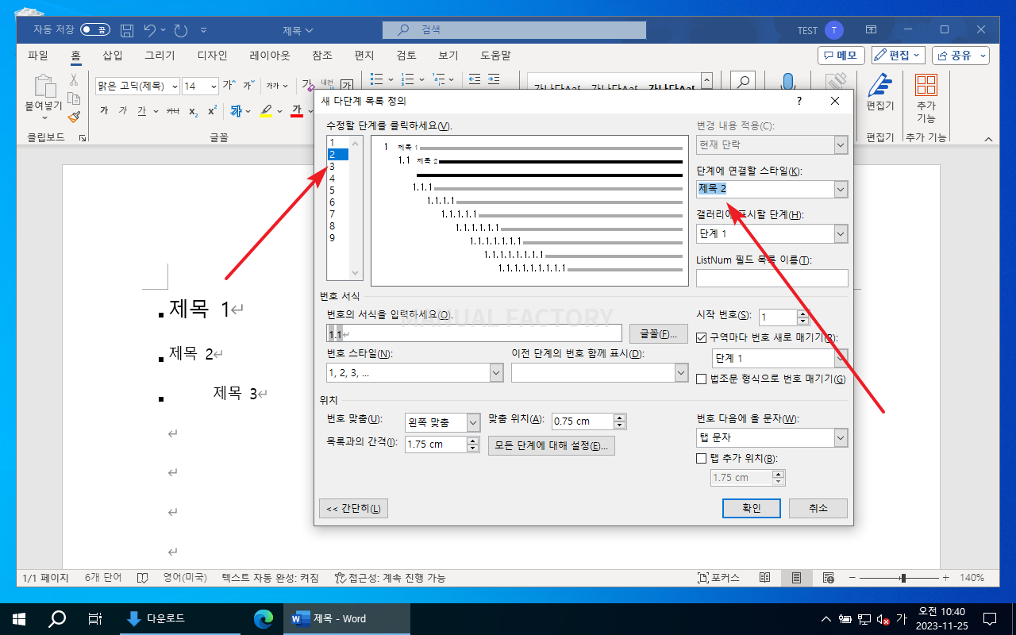The image size is (1016, 635).
Task: Open the Design tab
Action: [212, 56]
